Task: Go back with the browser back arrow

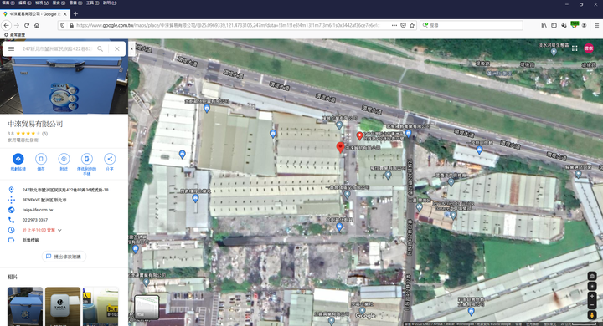Action: [x=7, y=25]
